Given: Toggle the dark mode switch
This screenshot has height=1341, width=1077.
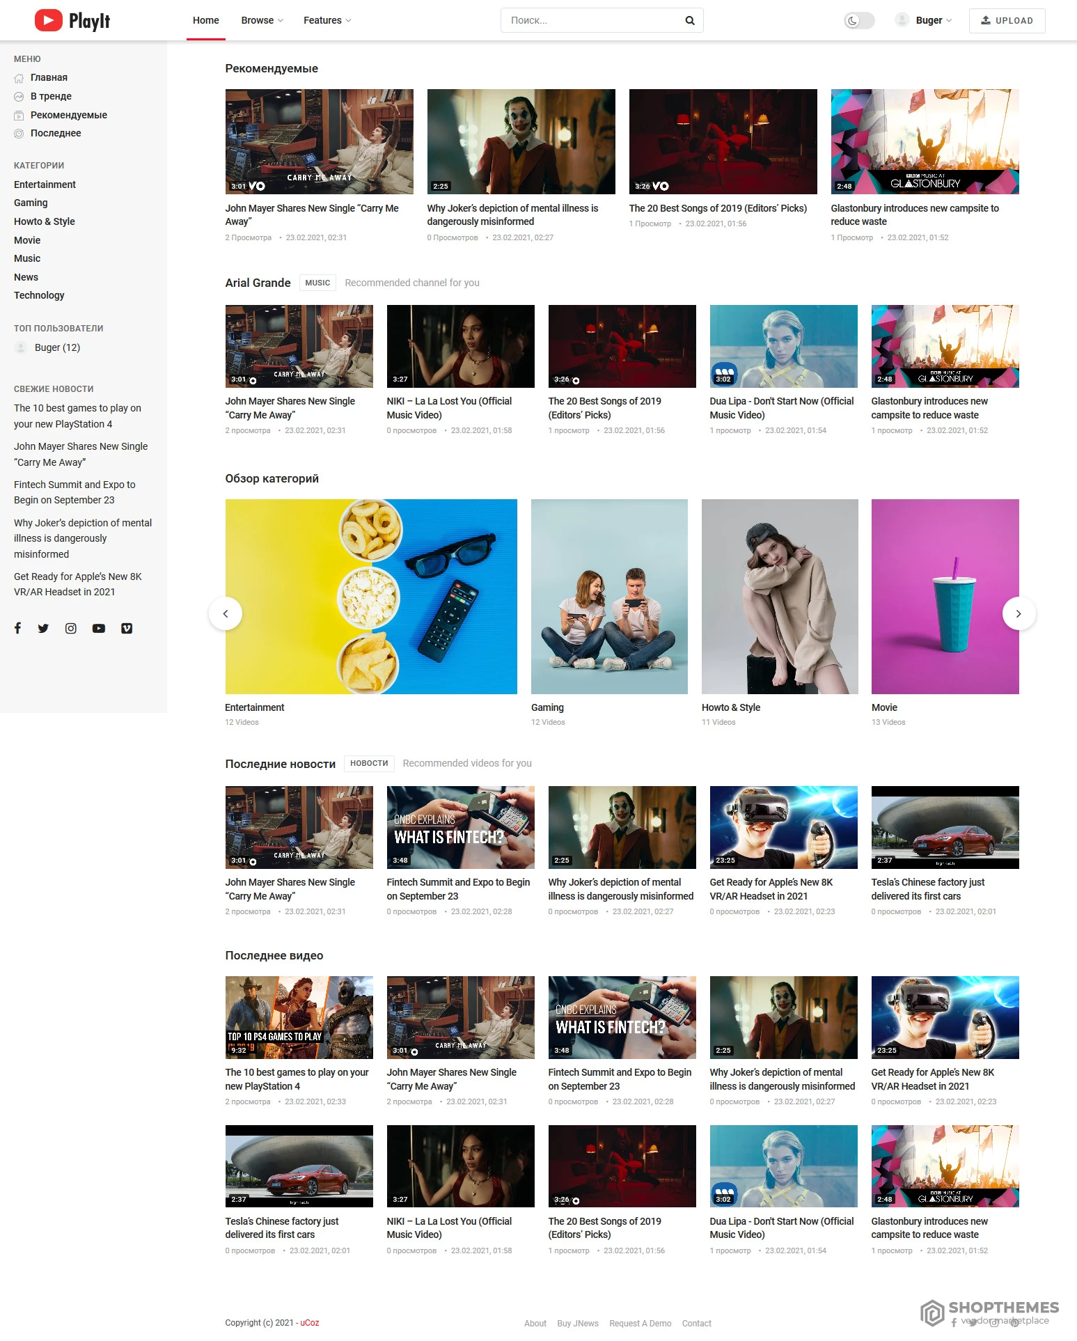Looking at the screenshot, I should click(x=859, y=21).
